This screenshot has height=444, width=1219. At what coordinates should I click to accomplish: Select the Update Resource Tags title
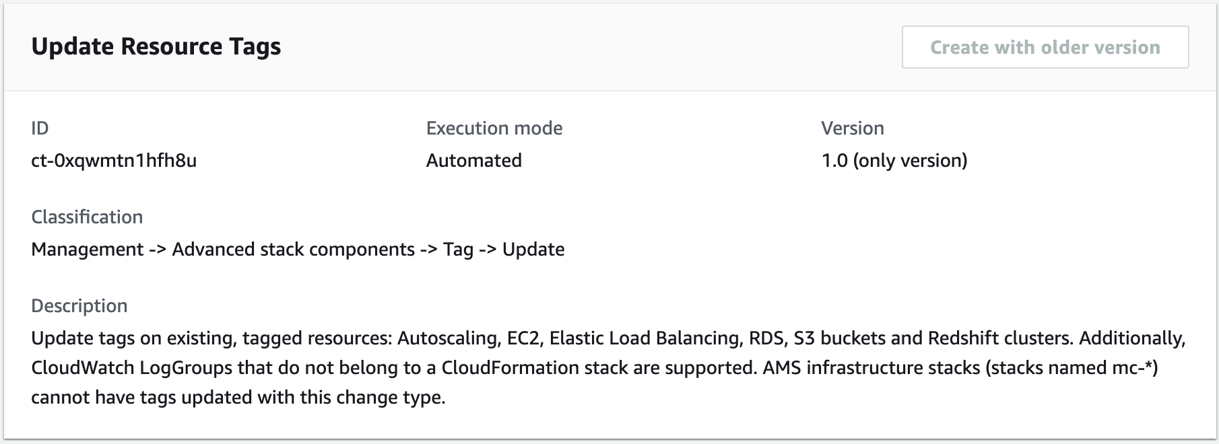click(156, 46)
